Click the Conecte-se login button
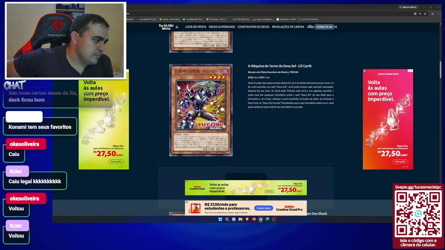 click(324, 27)
